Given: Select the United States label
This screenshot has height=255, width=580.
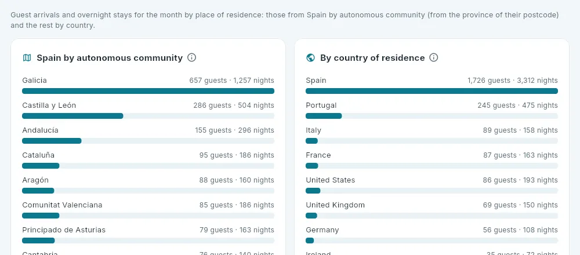Looking at the screenshot, I should 331,180.
